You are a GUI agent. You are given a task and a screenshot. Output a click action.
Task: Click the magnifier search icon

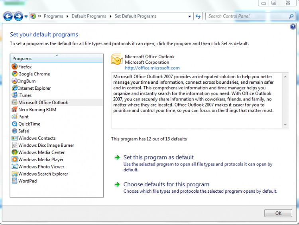pos(291,16)
